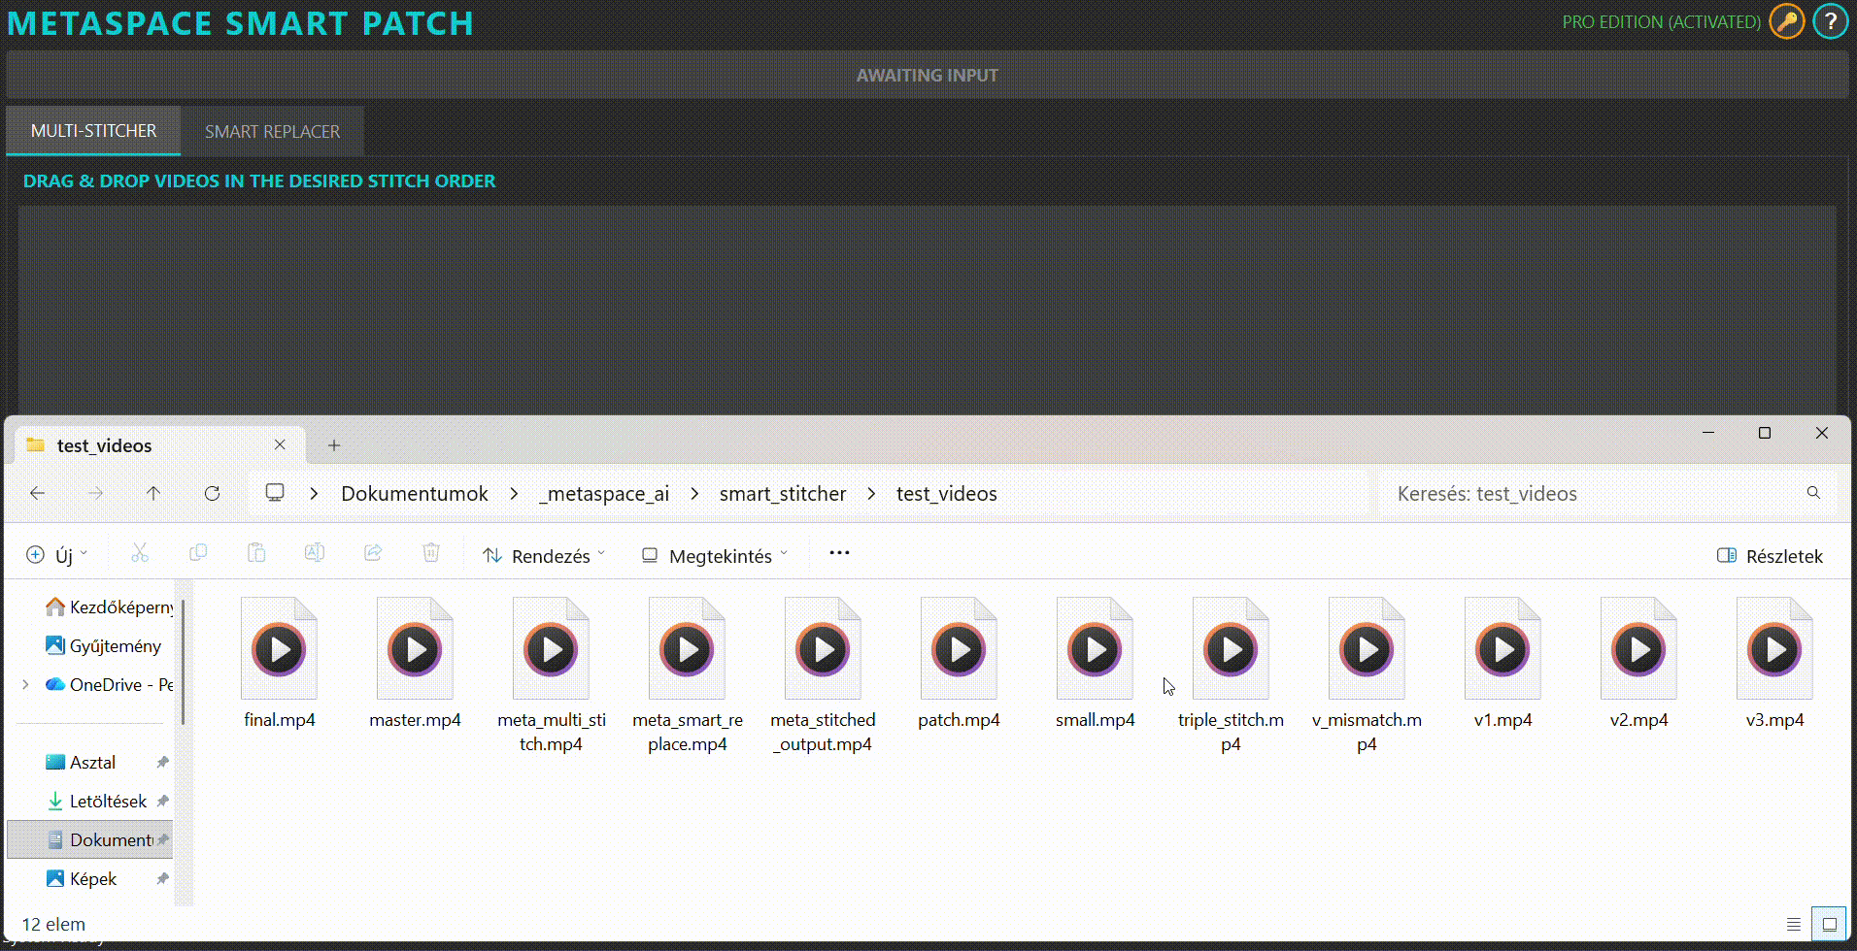Switch to the Smart Replacer tab

coord(272,131)
